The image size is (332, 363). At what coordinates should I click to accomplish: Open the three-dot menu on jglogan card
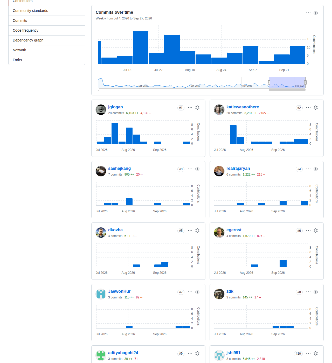click(x=190, y=108)
